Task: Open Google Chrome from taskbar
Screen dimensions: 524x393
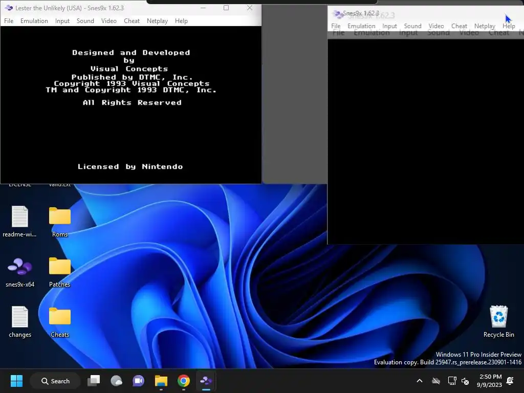Action: pyautogui.click(x=184, y=381)
